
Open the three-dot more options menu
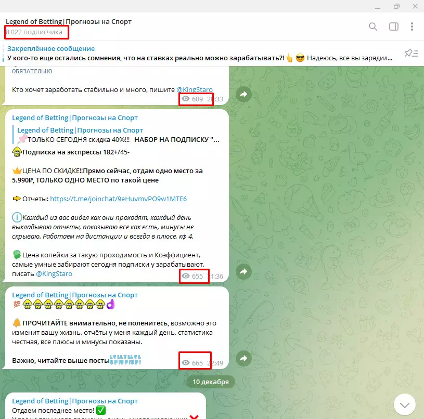tap(412, 27)
